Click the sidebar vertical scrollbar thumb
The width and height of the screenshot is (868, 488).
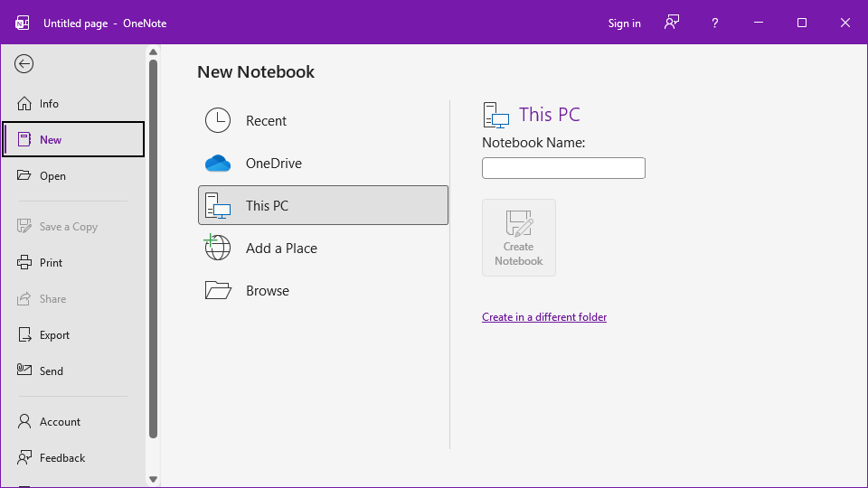[154, 249]
